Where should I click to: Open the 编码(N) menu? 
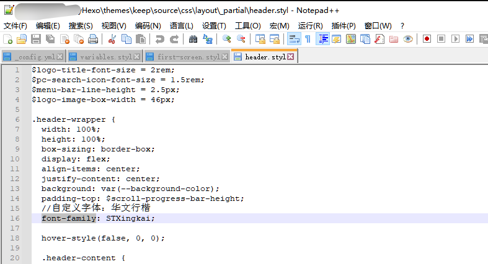click(x=148, y=26)
